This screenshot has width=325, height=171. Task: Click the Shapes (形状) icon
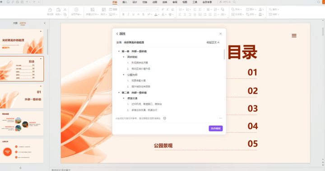[233, 9]
